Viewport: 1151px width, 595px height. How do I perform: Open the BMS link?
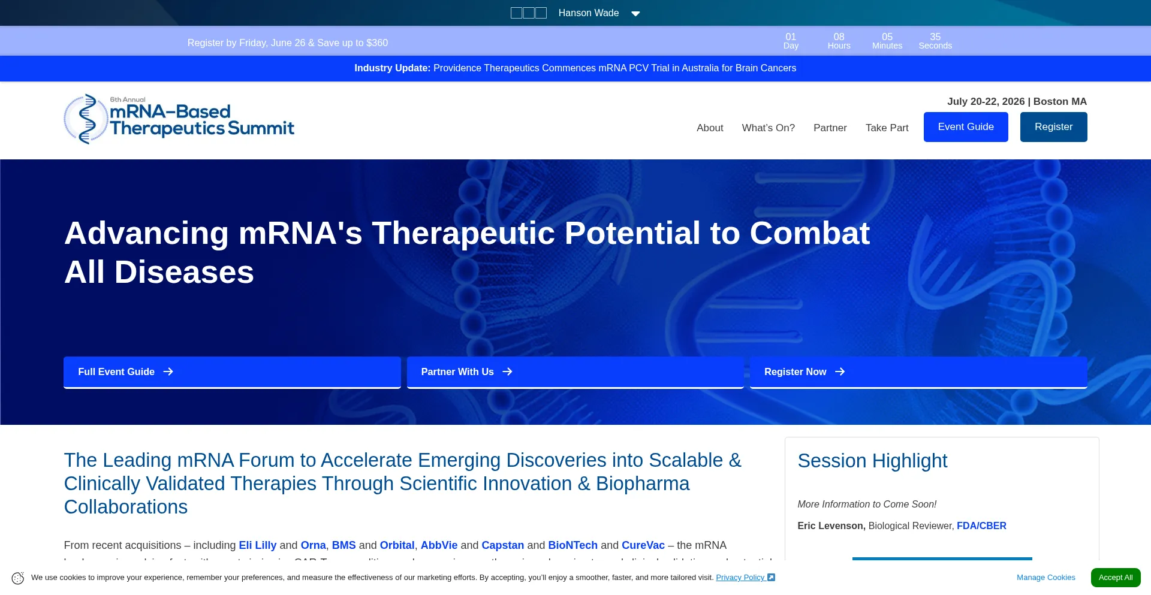point(344,545)
